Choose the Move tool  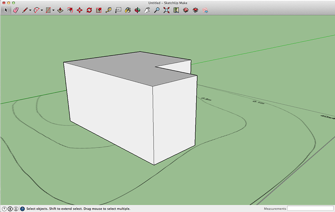pos(80,10)
